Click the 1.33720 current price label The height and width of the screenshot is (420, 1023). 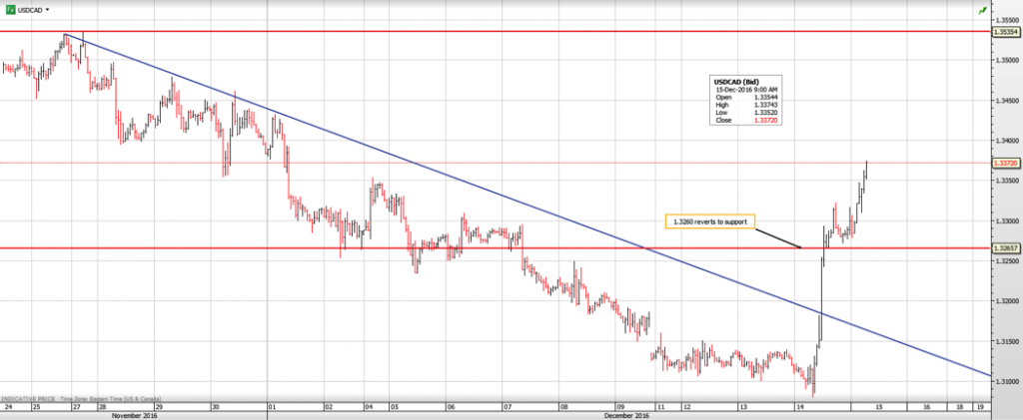tap(1004, 163)
